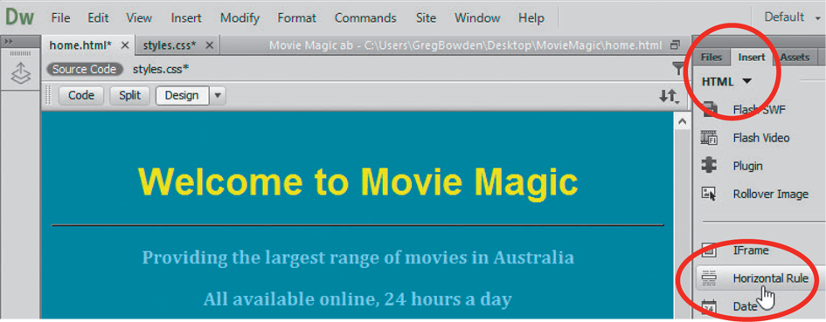Select the styles.css related file
Screen dimensions: 826x322
coord(161,69)
